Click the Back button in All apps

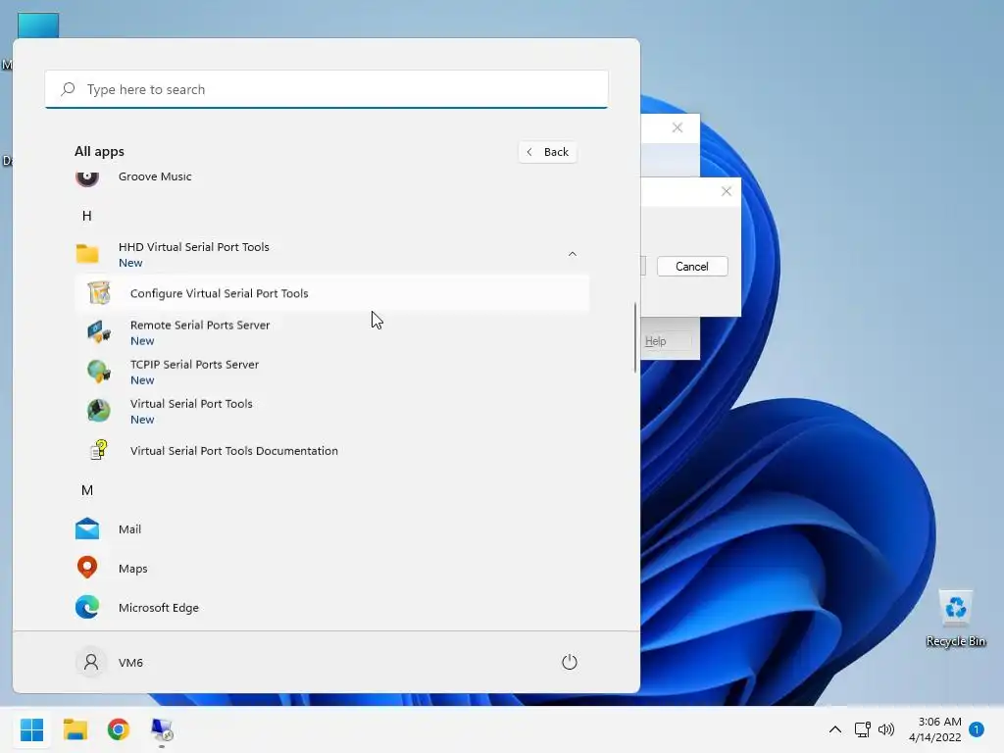point(547,152)
